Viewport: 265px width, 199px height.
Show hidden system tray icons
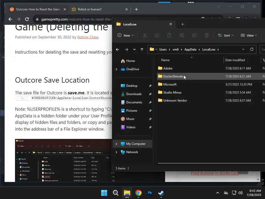(x=218, y=193)
